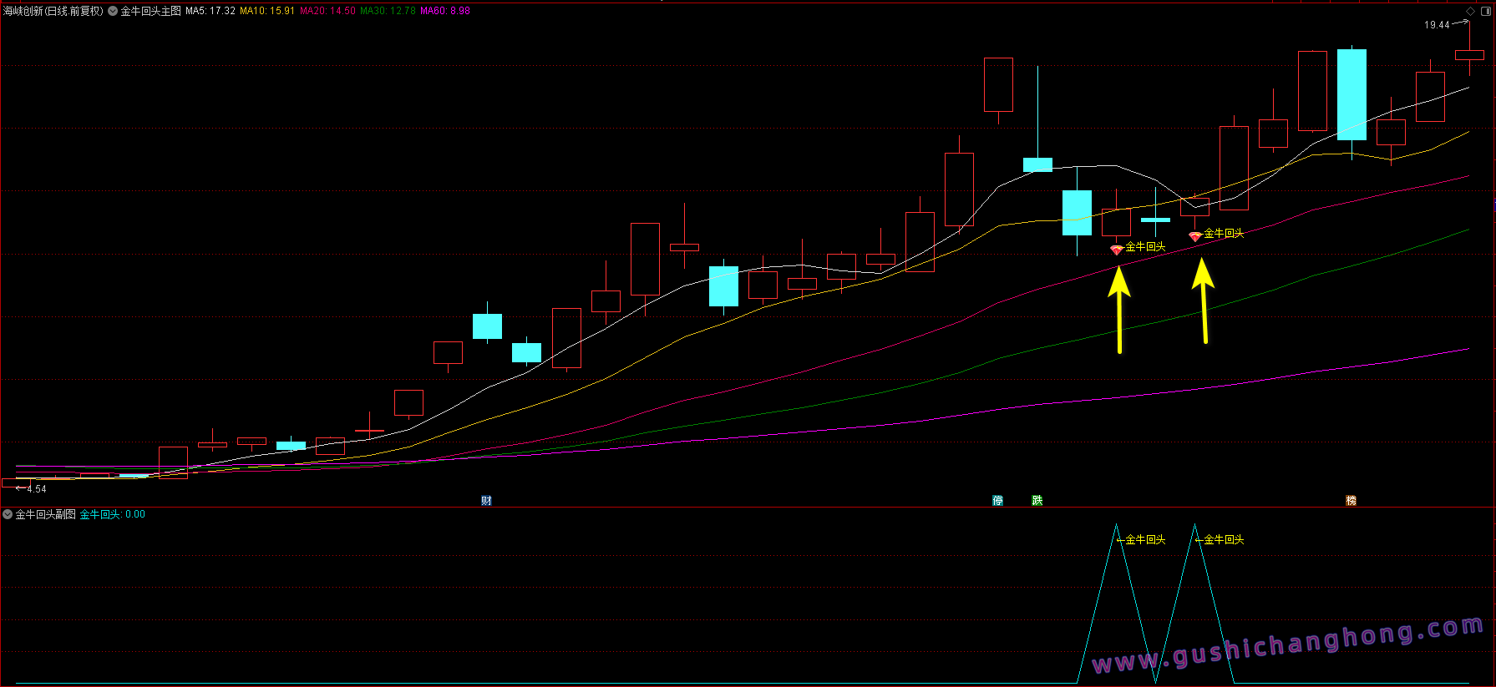
Task: Click the 金牛回头副图 sub-chart title
Action: 46,514
